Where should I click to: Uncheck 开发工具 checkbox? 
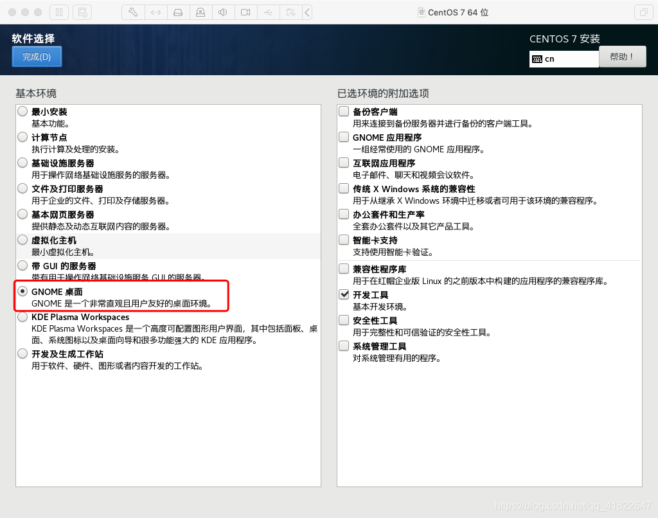click(344, 294)
